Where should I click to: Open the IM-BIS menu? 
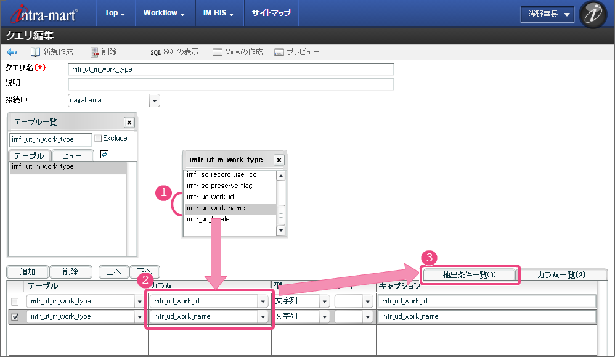click(x=218, y=13)
